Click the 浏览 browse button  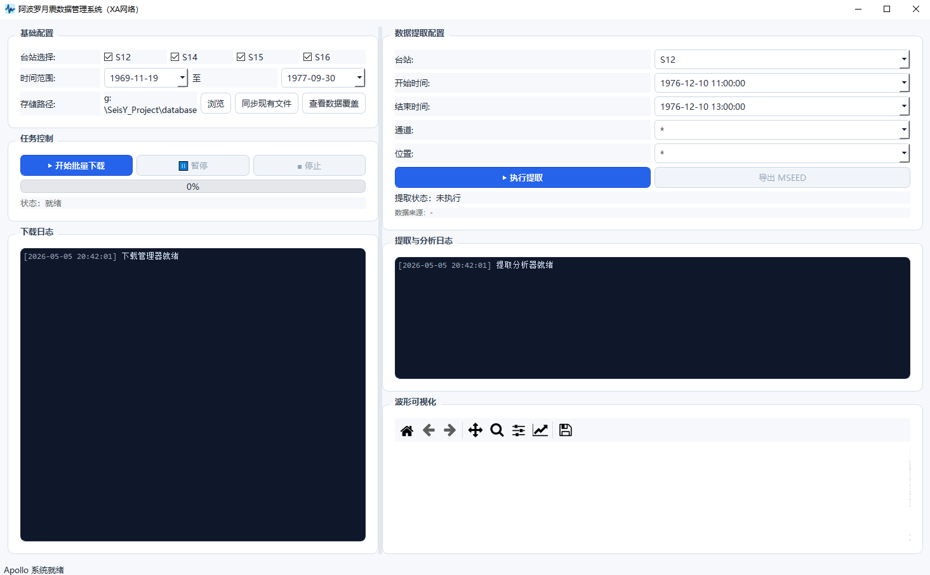point(216,103)
